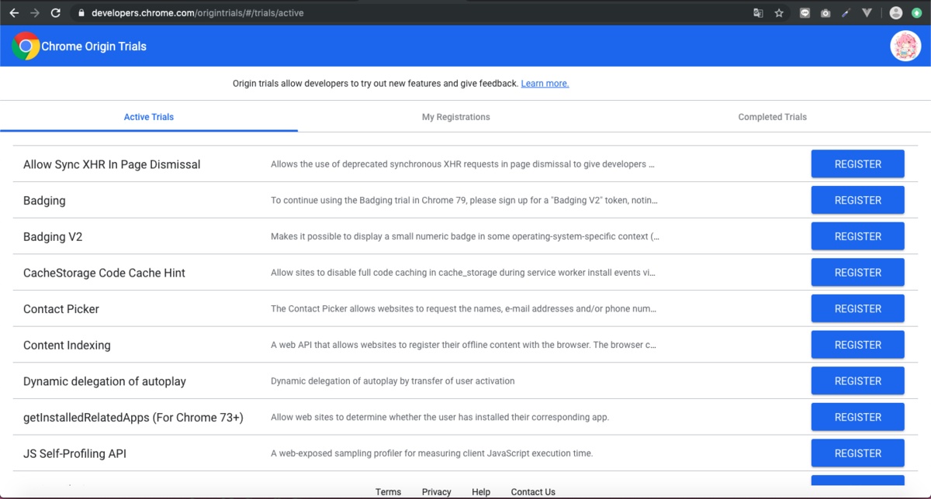Bookmark this page with the star icon
This screenshot has height=499, width=931.
[779, 13]
